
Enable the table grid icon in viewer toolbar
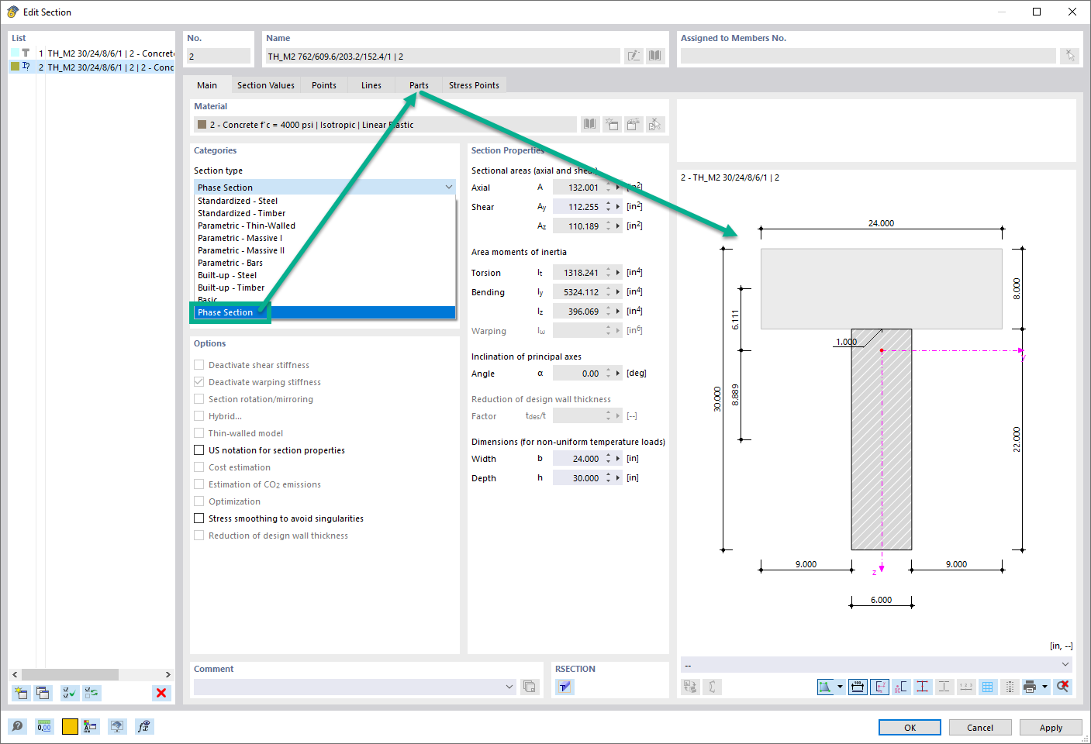pyautogui.click(x=989, y=687)
